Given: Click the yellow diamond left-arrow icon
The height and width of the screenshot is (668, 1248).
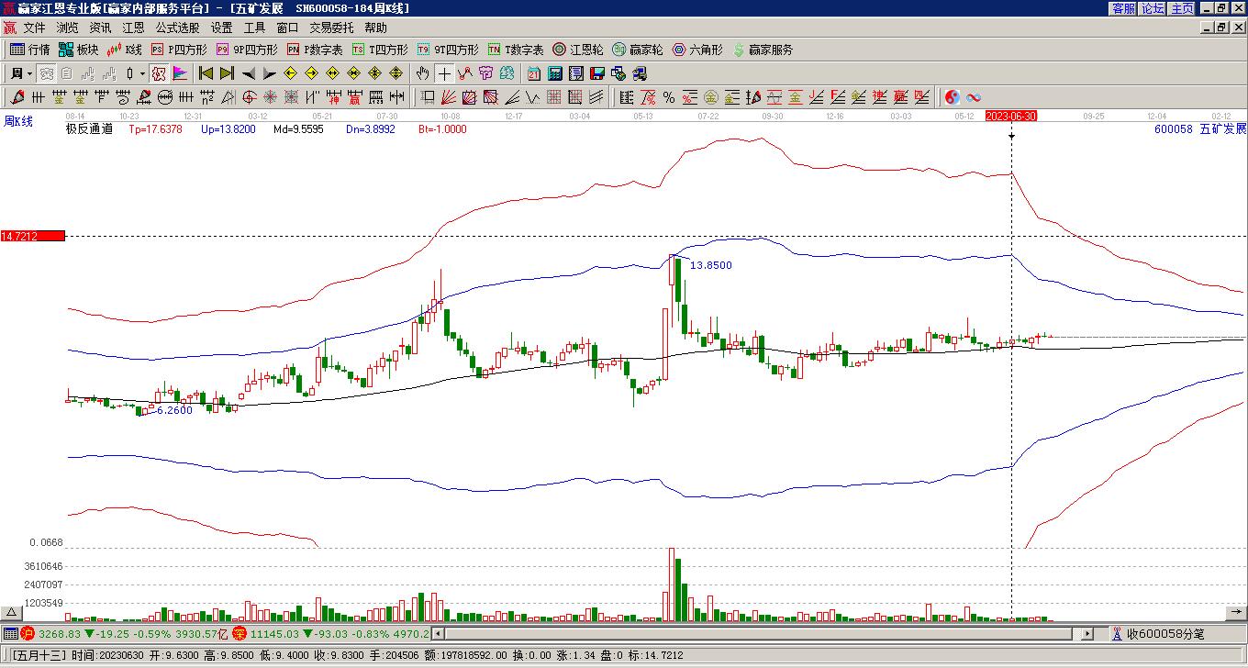Looking at the screenshot, I should [291, 73].
